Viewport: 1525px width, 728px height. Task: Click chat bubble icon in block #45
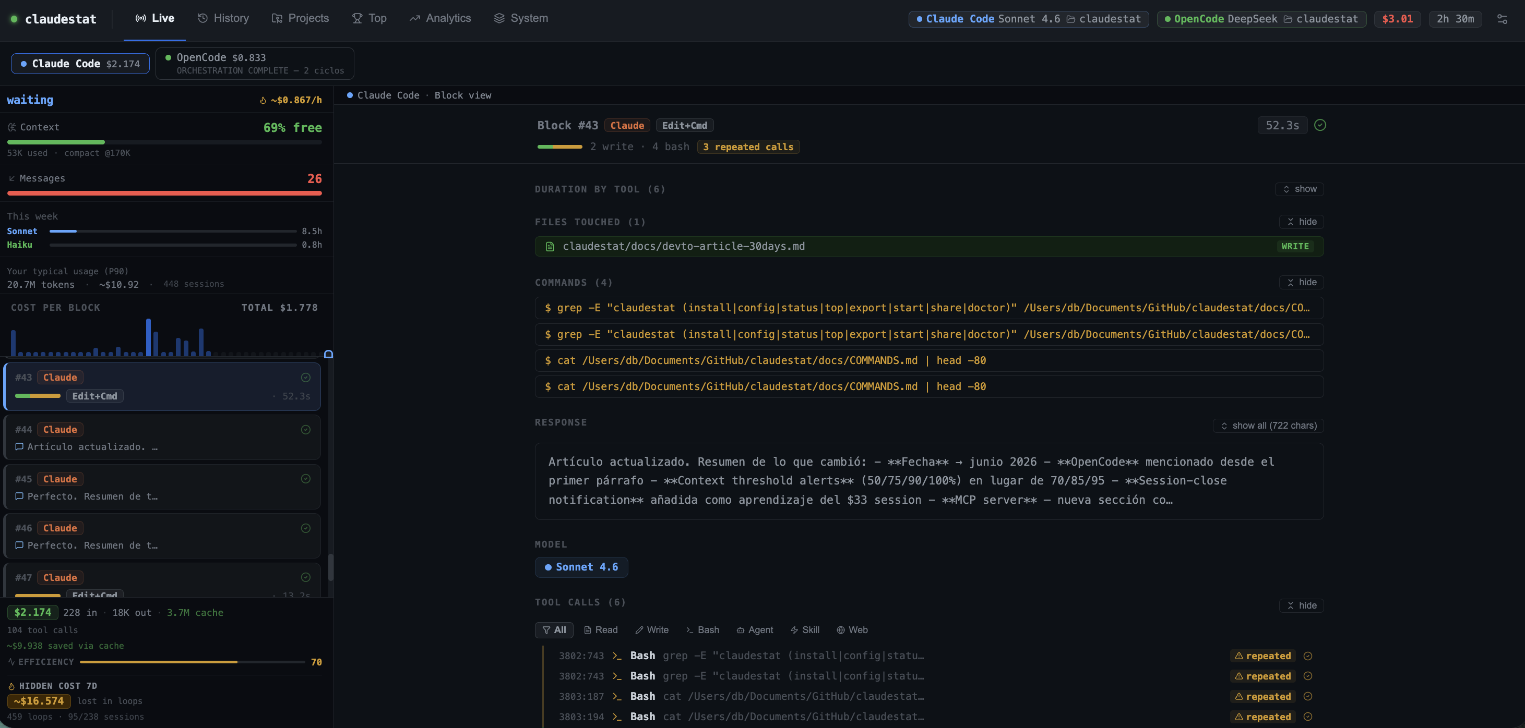(x=19, y=496)
